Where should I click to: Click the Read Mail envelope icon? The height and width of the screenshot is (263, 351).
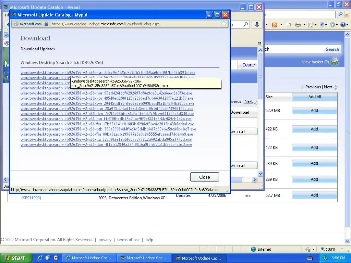288,25
